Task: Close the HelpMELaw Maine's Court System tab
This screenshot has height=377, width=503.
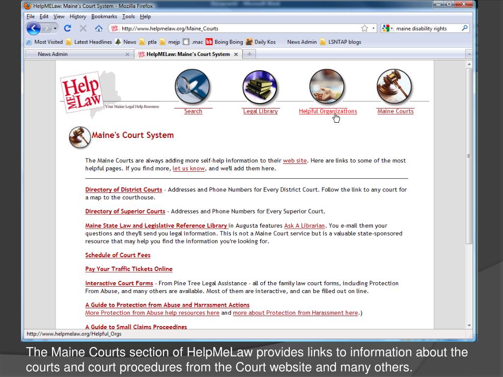Action: [x=236, y=54]
